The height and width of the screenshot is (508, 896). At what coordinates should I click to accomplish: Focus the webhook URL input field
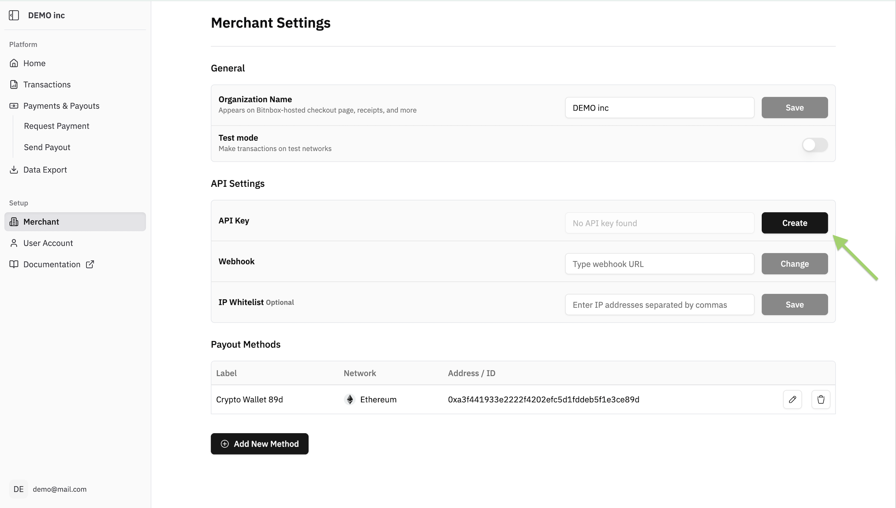tap(660, 264)
